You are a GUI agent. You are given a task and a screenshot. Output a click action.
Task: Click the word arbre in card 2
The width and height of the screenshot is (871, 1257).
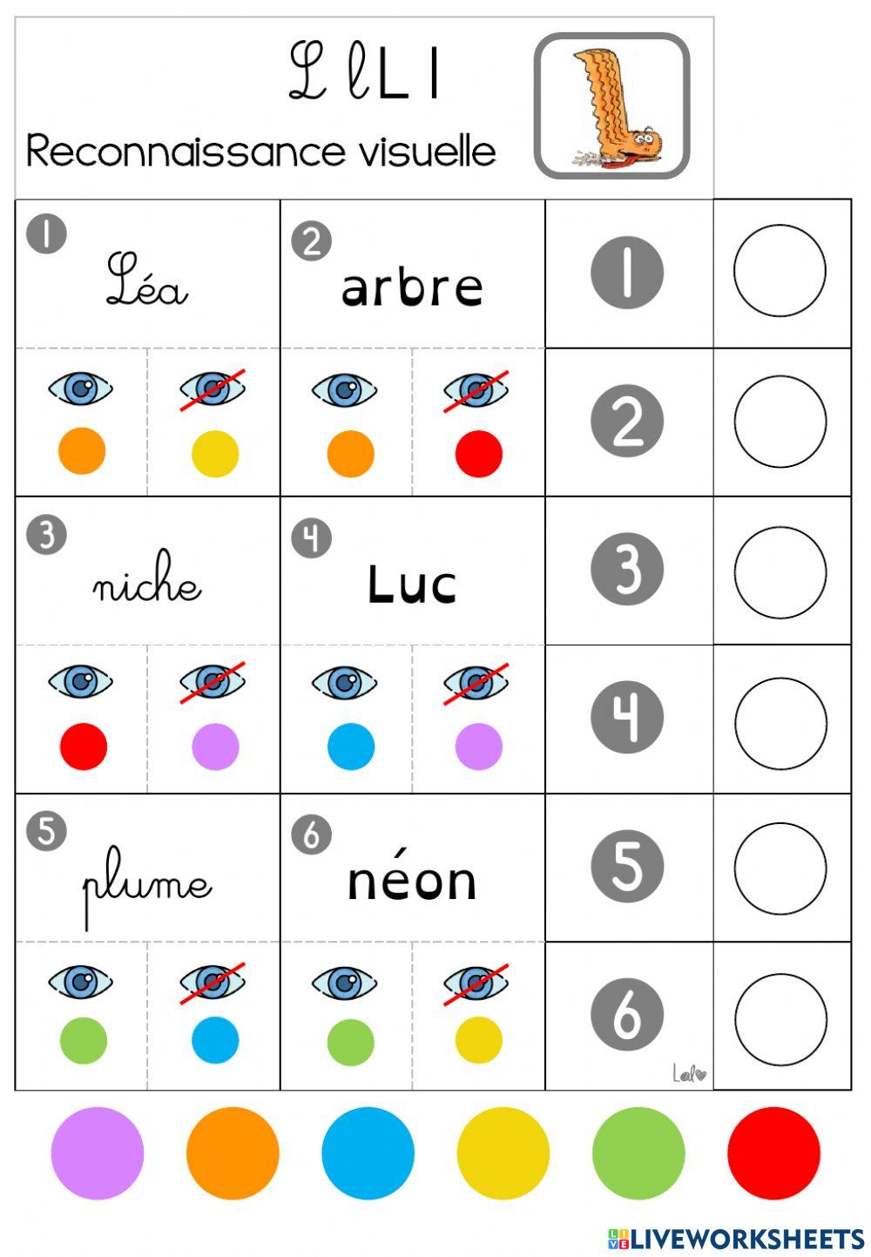412,287
